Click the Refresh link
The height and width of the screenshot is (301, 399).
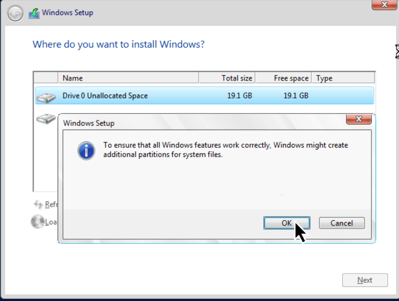[51, 204]
